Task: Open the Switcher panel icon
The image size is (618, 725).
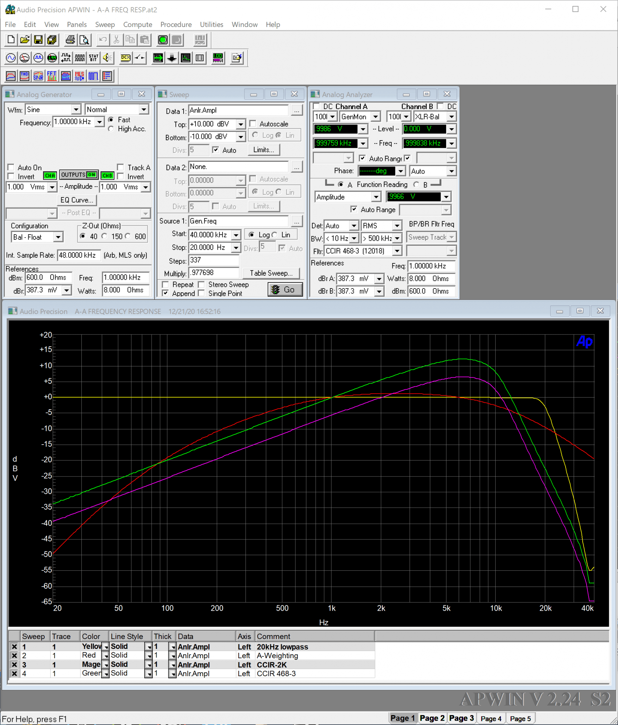Action: (140, 58)
